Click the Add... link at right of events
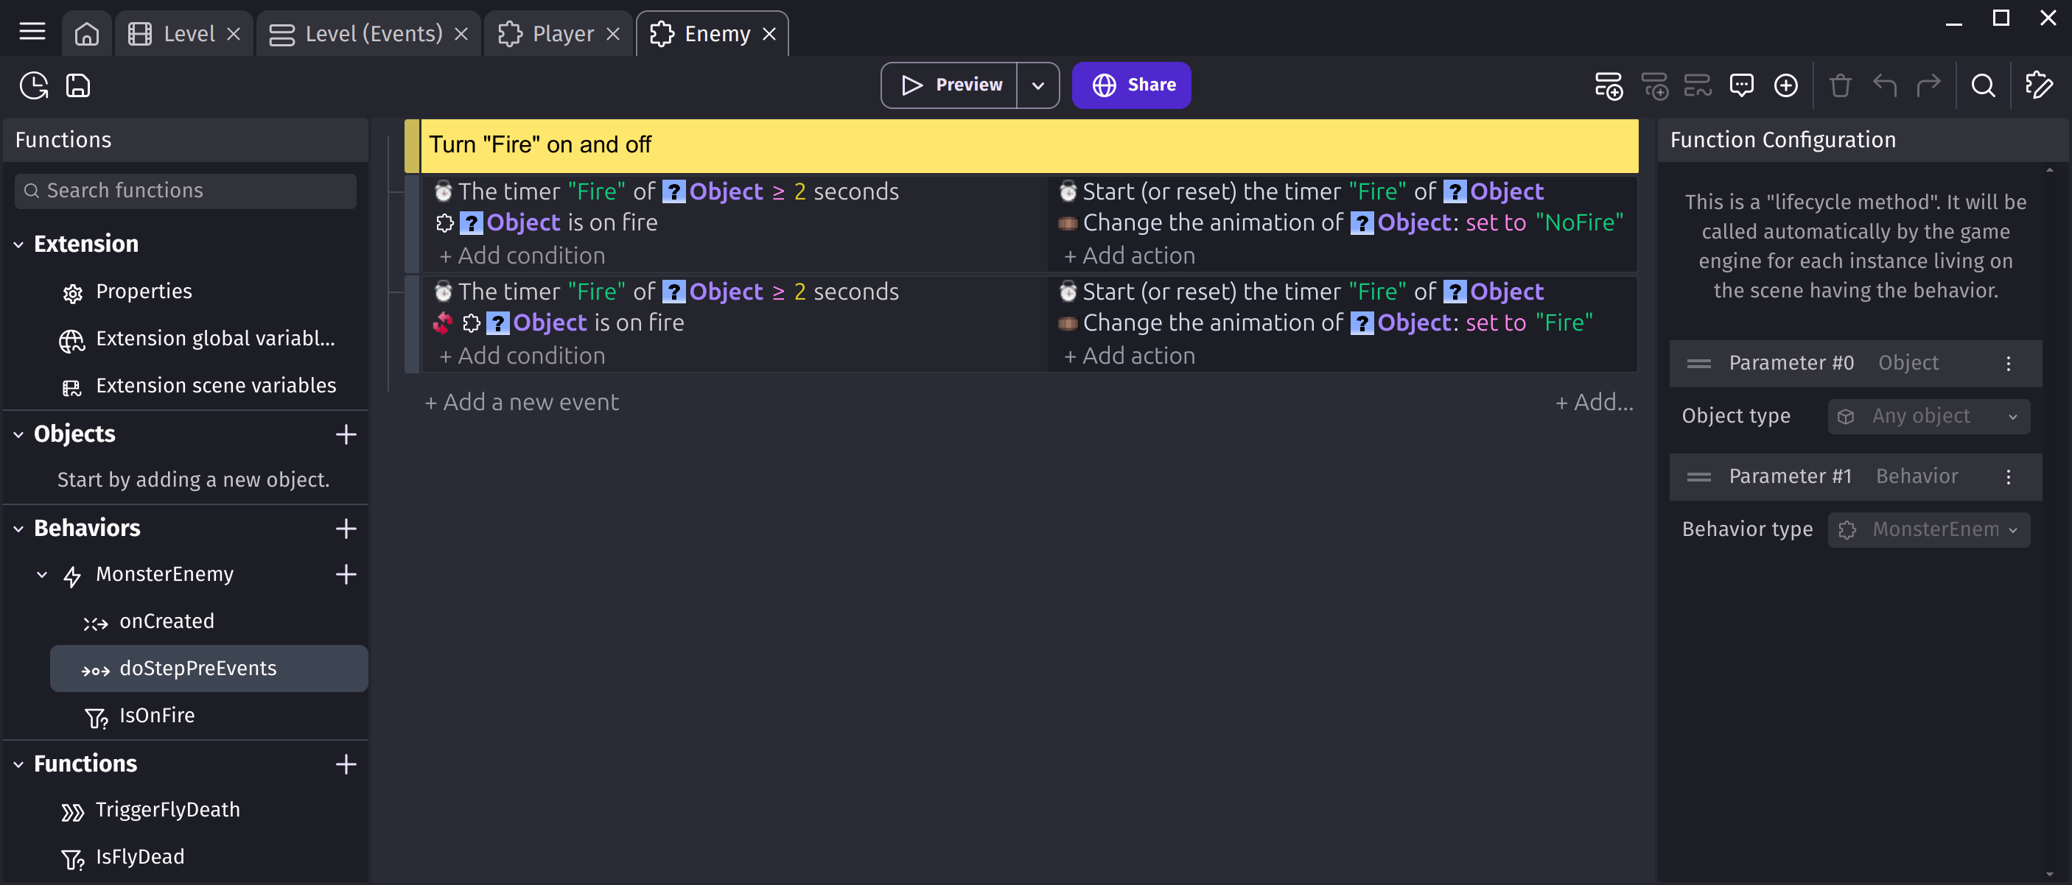The height and width of the screenshot is (885, 2072). coord(1595,402)
